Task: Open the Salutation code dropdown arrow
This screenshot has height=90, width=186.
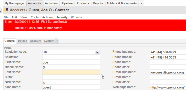Action: pos(97,52)
